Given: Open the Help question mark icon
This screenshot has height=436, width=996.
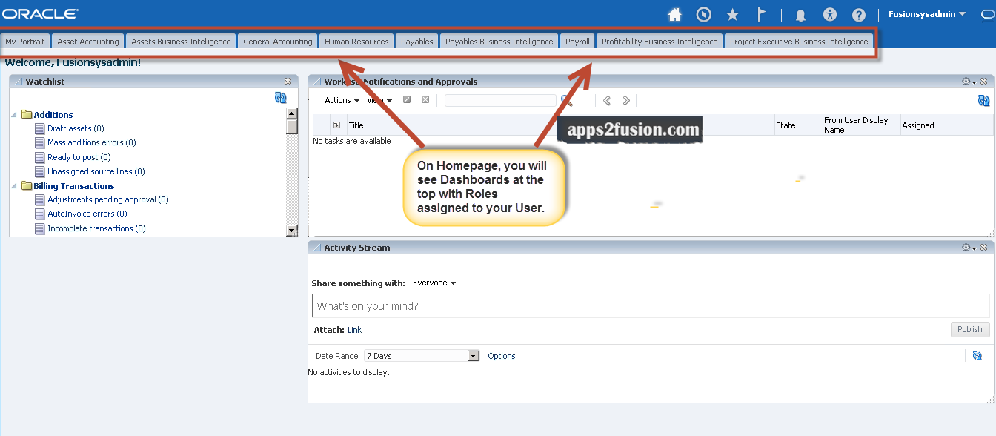Looking at the screenshot, I should [859, 15].
